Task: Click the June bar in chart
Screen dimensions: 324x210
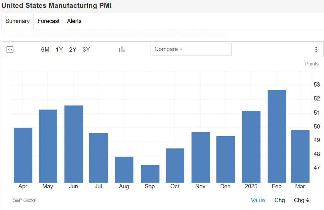Action: pyautogui.click(x=73, y=144)
